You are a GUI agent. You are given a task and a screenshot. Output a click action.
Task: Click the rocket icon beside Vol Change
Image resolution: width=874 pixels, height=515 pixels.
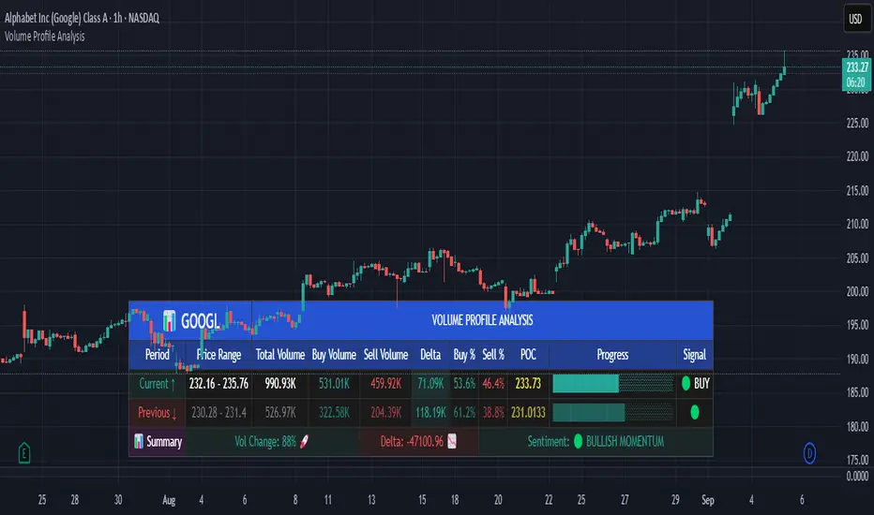tap(305, 442)
